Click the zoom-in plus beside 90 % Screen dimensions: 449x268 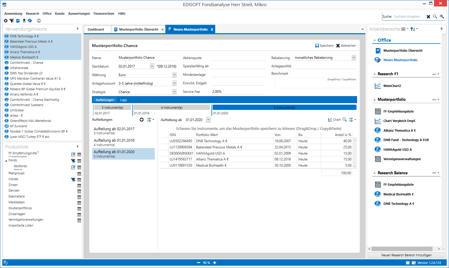[215, 263]
